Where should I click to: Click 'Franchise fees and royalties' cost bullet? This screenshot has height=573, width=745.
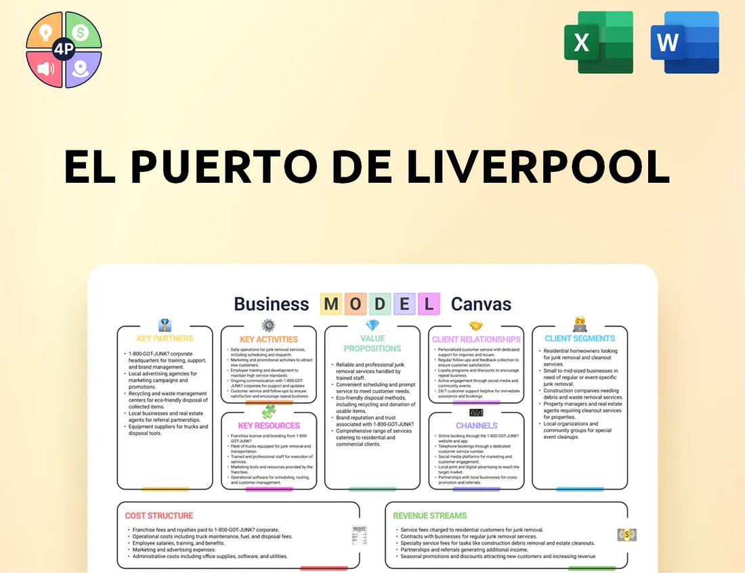pyautogui.click(x=206, y=530)
